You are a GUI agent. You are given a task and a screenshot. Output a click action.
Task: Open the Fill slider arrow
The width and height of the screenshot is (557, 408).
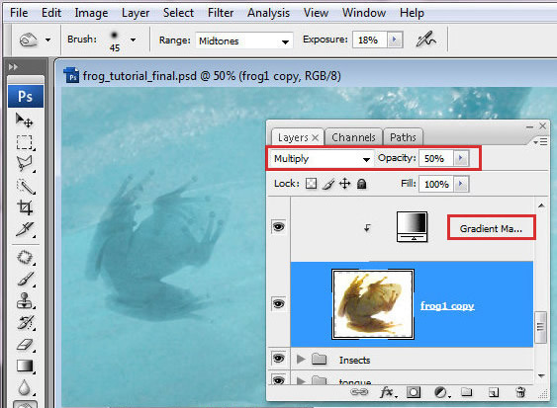click(461, 184)
